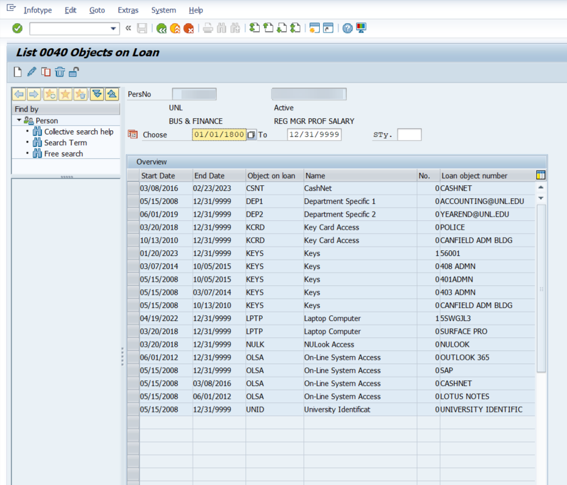
Task: Click the green checkmark Enter icon
Action: [17, 28]
